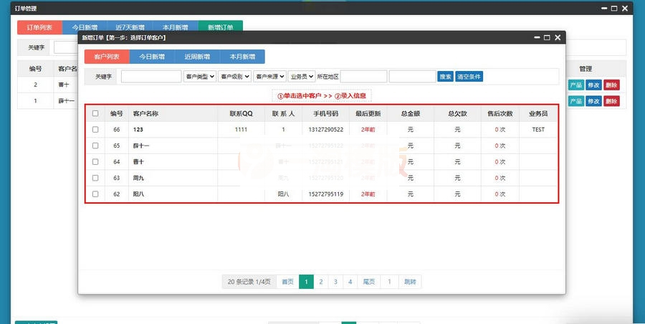Go to page 2 of customer list
Viewport: 645px width, 324px height.
pyautogui.click(x=321, y=282)
